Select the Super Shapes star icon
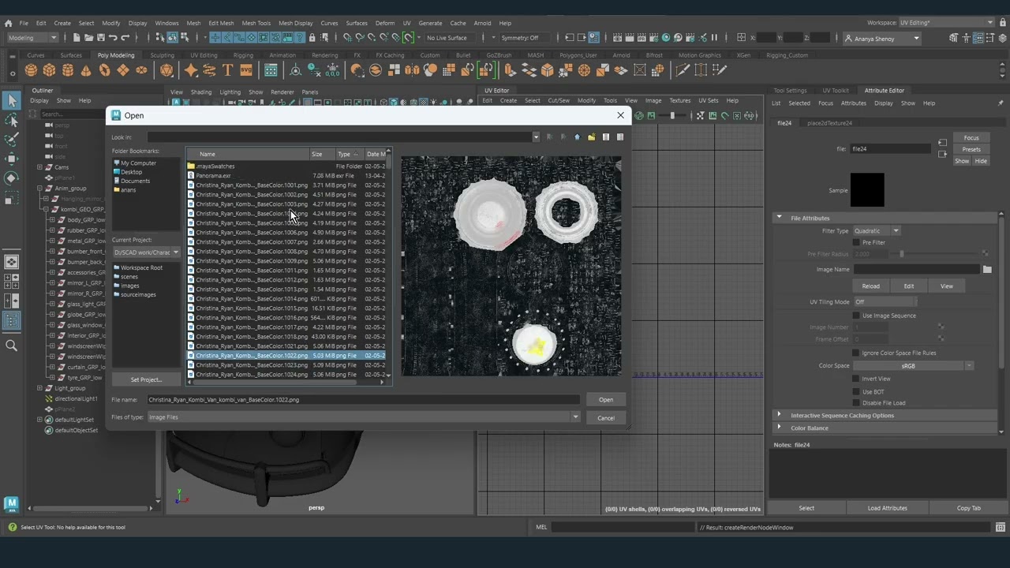1010x568 pixels. click(191, 70)
